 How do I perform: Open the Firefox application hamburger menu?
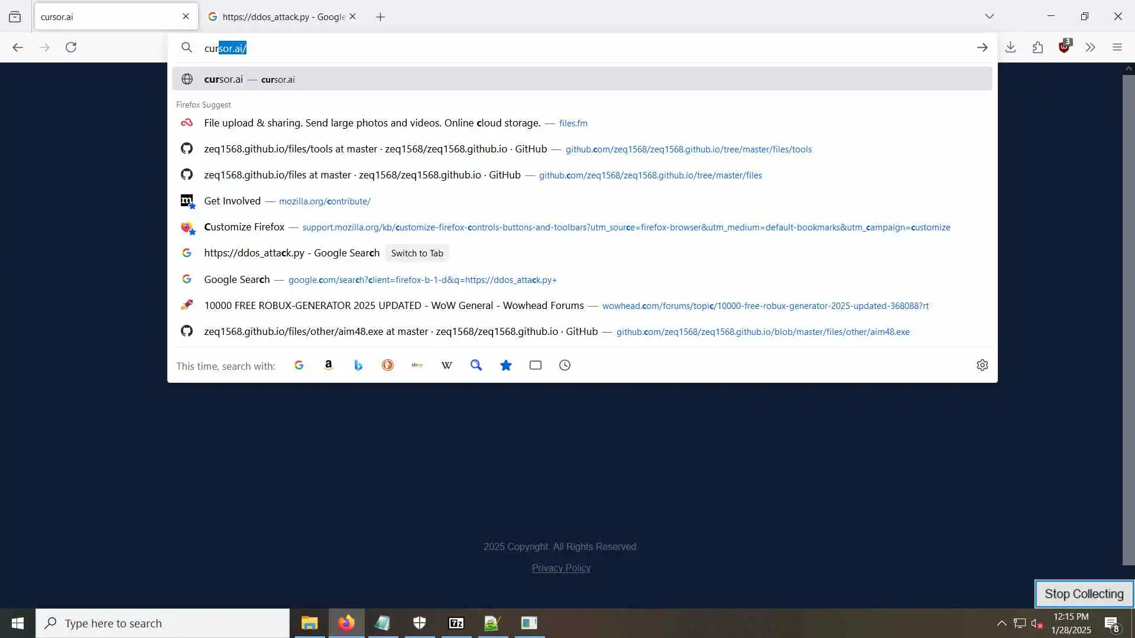(x=1117, y=47)
